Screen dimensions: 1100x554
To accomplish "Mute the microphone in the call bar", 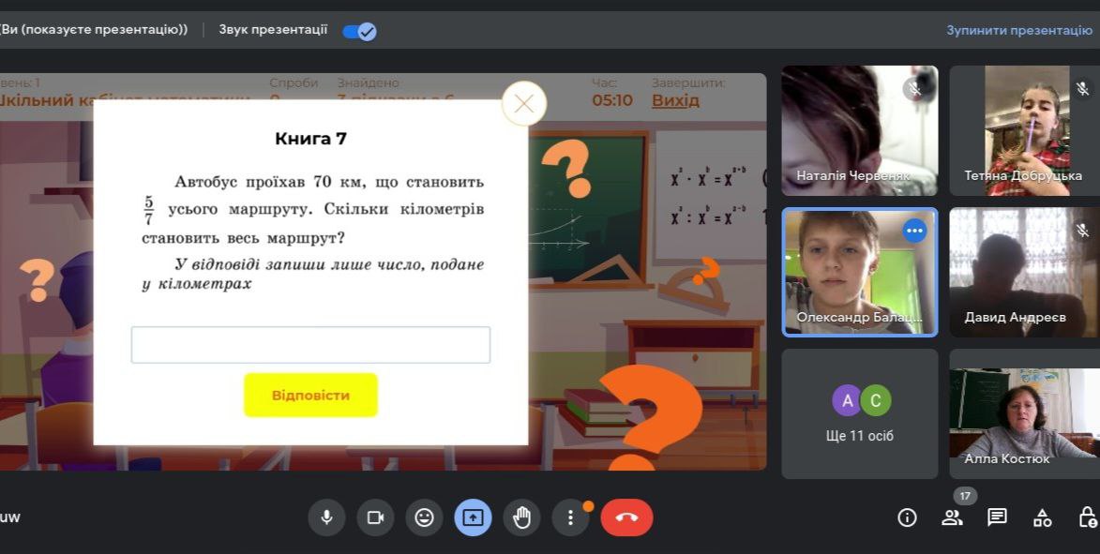I will click(x=326, y=517).
